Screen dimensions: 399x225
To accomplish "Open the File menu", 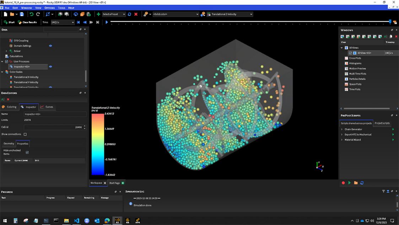I will coord(7,8).
